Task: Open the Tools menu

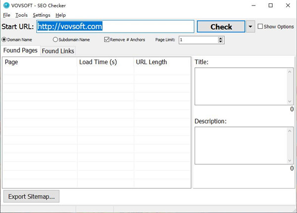Action: 21,15
